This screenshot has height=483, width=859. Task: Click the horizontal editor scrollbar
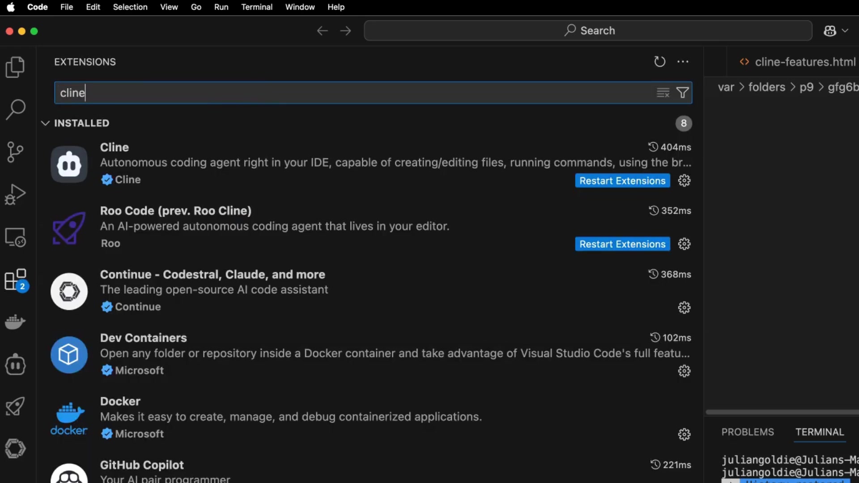(782, 412)
